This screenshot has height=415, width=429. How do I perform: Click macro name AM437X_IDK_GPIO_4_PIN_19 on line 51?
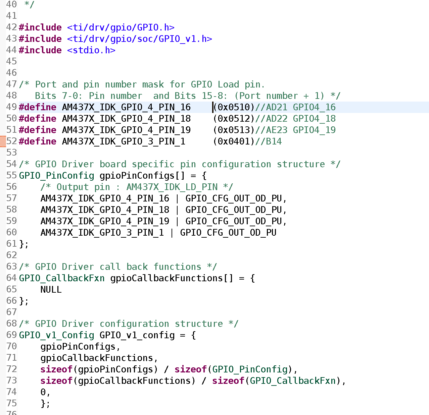tap(126, 130)
